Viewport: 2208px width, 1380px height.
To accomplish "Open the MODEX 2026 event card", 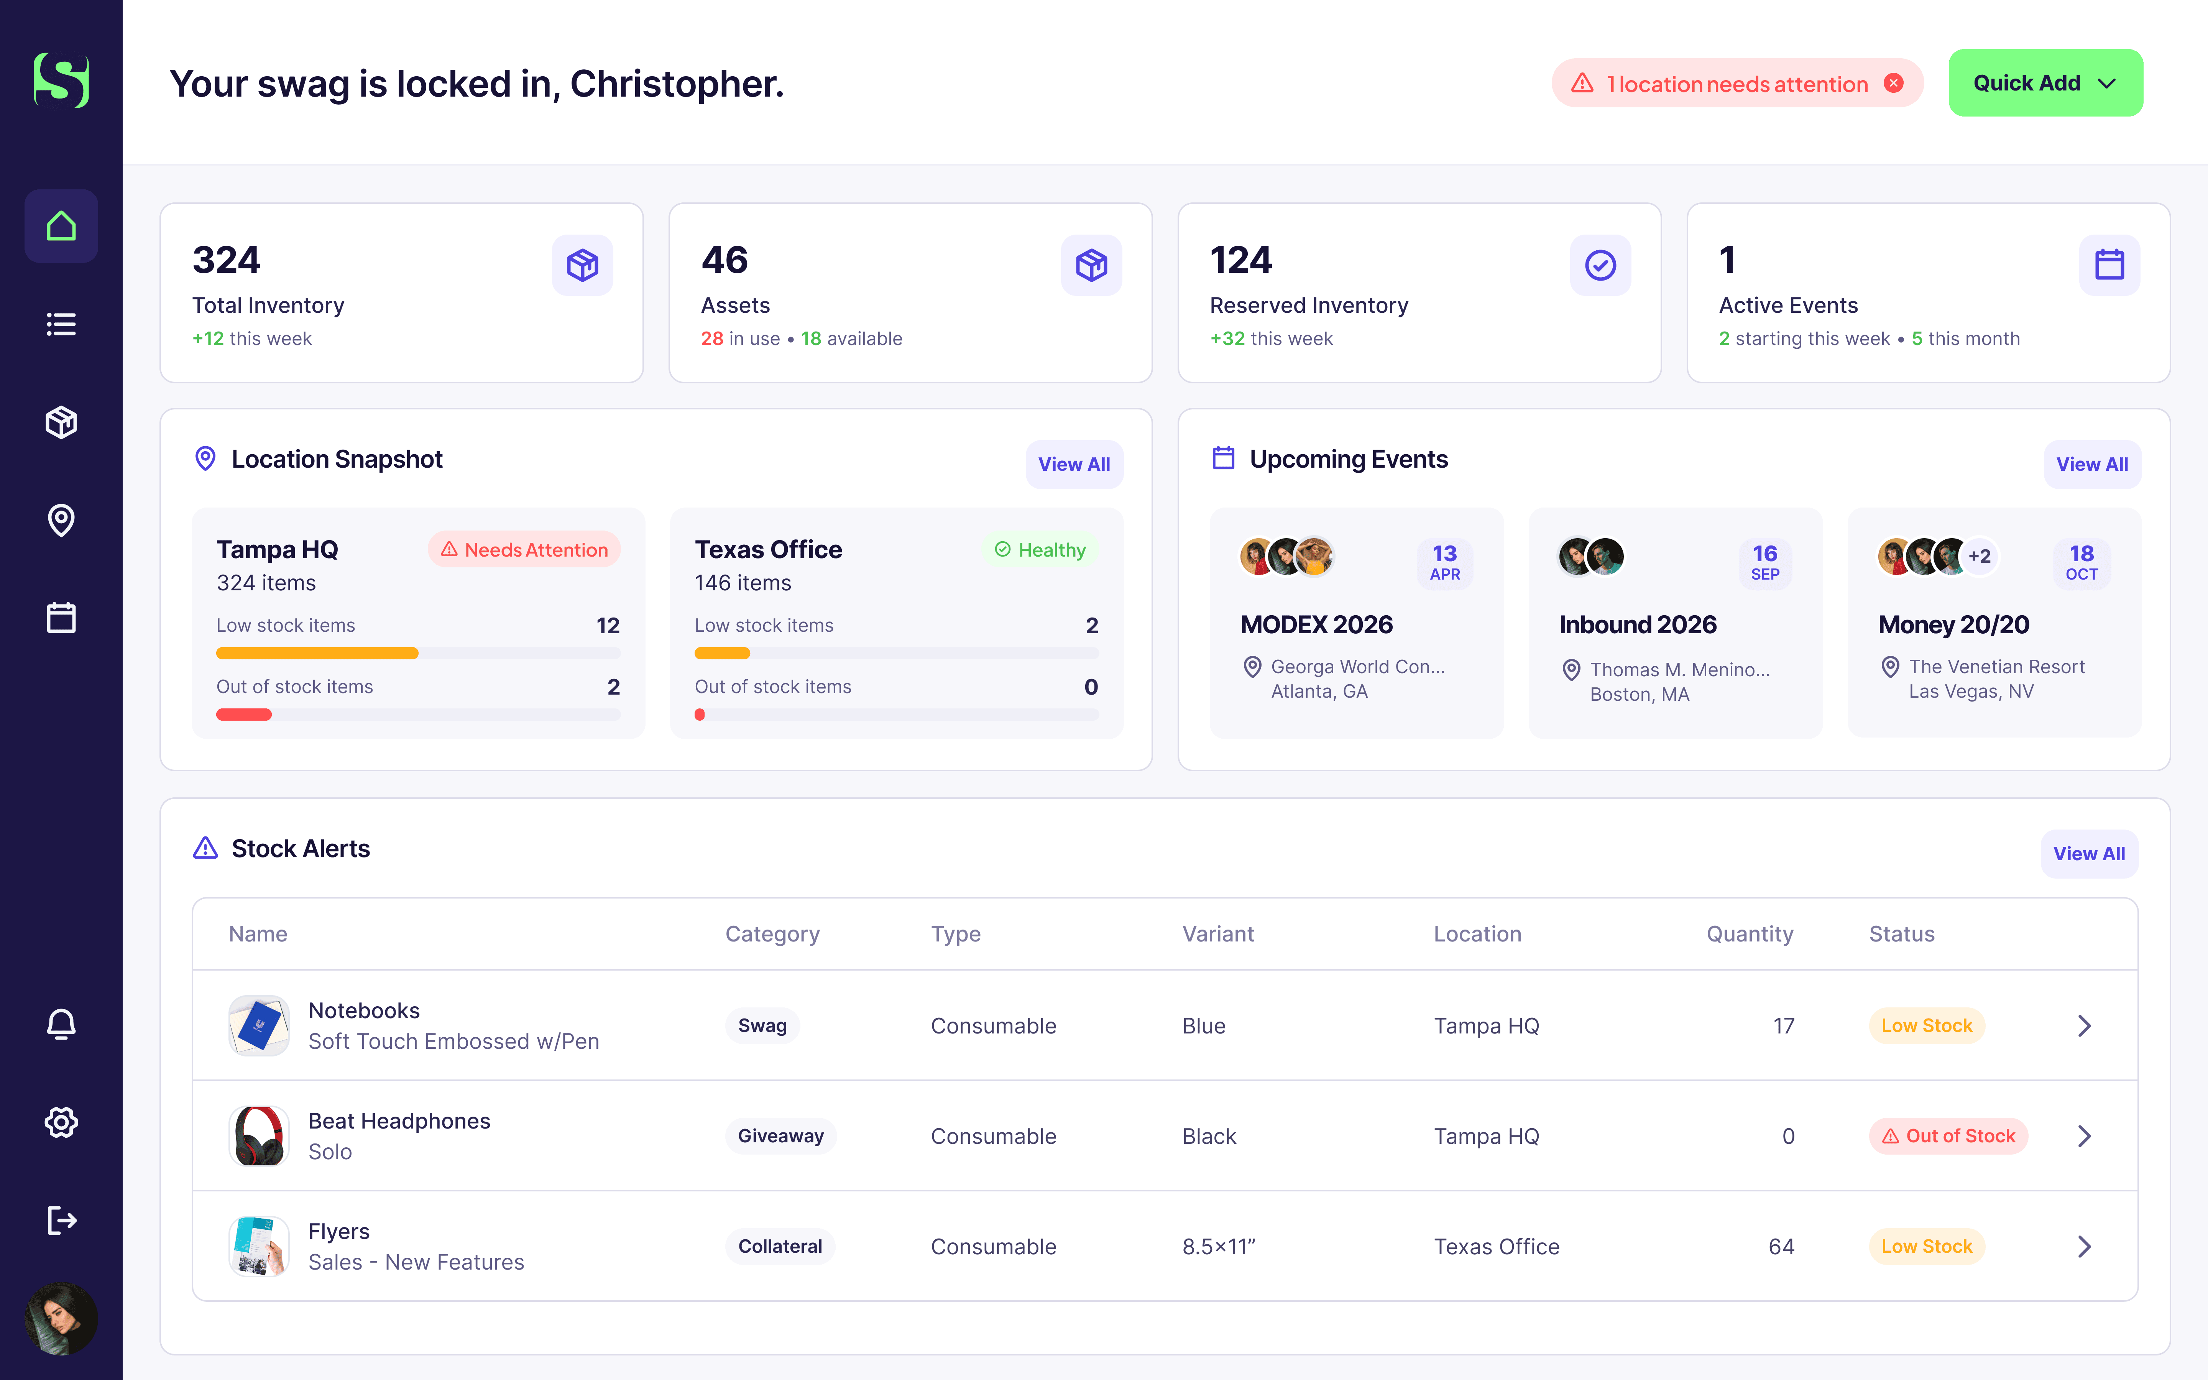I will [1356, 623].
